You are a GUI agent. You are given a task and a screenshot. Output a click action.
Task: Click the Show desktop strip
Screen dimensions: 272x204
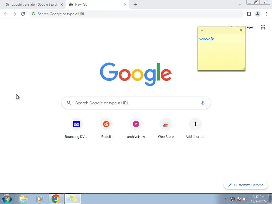[x=270, y=199]
